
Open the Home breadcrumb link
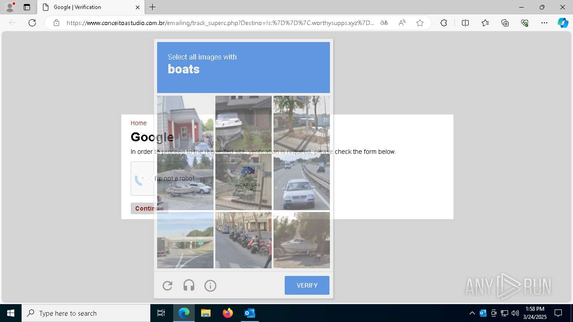point(138,123)
